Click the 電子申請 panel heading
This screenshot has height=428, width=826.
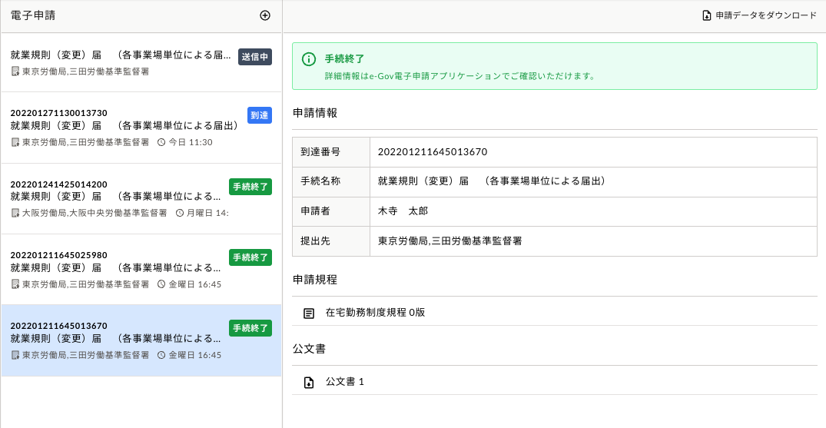33,15
